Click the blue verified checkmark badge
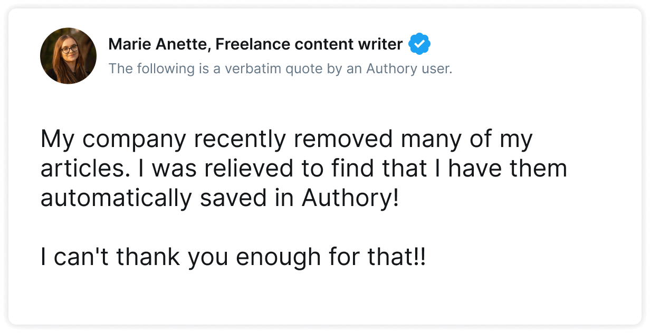Image resolution: width=650 pixels, height=333 pixels. click(x=419, y=44)
